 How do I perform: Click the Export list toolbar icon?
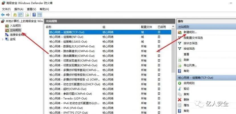(x=27, y=15)
